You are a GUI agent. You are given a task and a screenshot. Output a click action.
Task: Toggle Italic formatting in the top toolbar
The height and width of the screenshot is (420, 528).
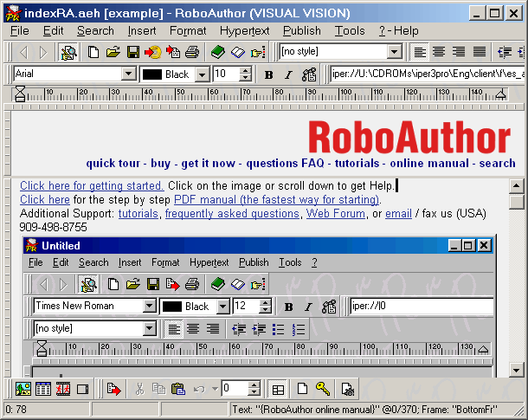288,74
